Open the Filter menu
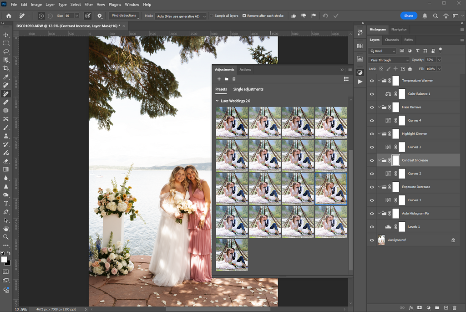This screenshot has width=466, height=312. [x=88, y=5]
